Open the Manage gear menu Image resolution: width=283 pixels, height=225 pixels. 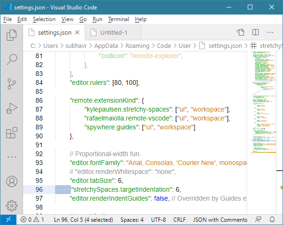coord(12,206)
